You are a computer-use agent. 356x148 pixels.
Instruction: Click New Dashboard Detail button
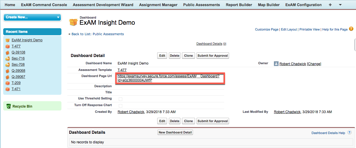(x=175, y=132)
